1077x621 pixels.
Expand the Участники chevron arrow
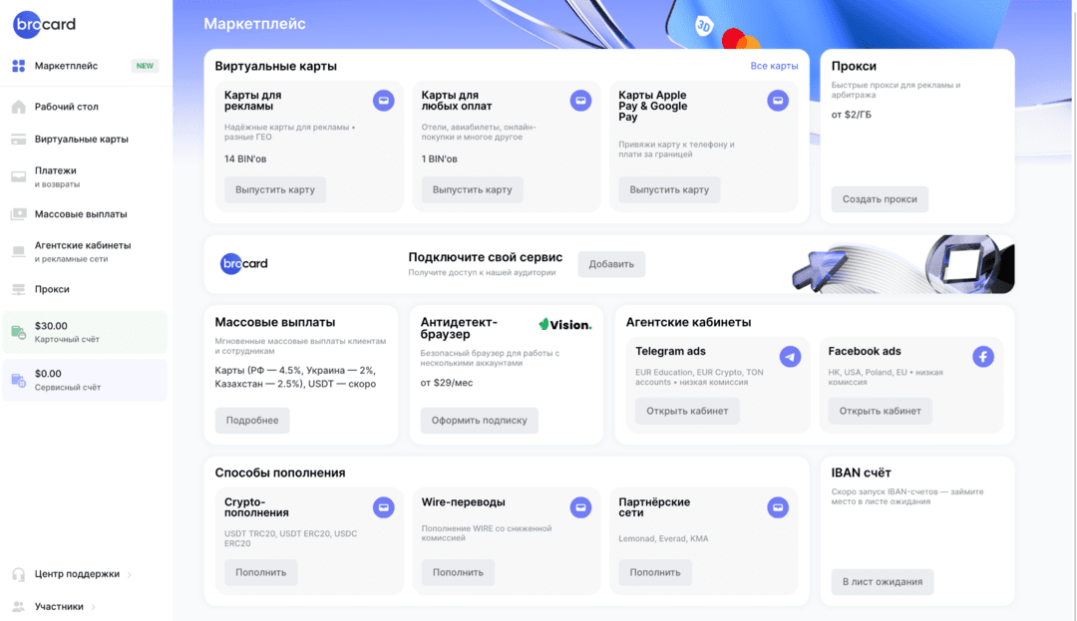(94, 607)
